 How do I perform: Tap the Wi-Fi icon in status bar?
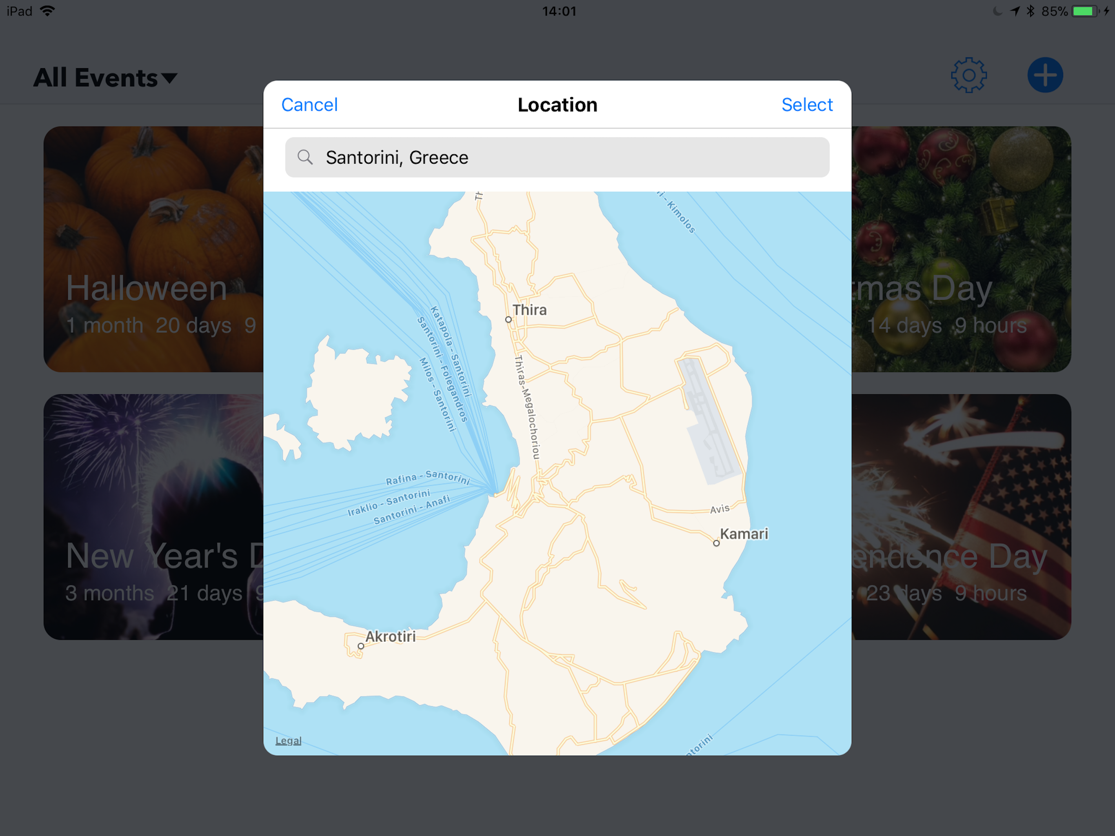coord(47,11)
